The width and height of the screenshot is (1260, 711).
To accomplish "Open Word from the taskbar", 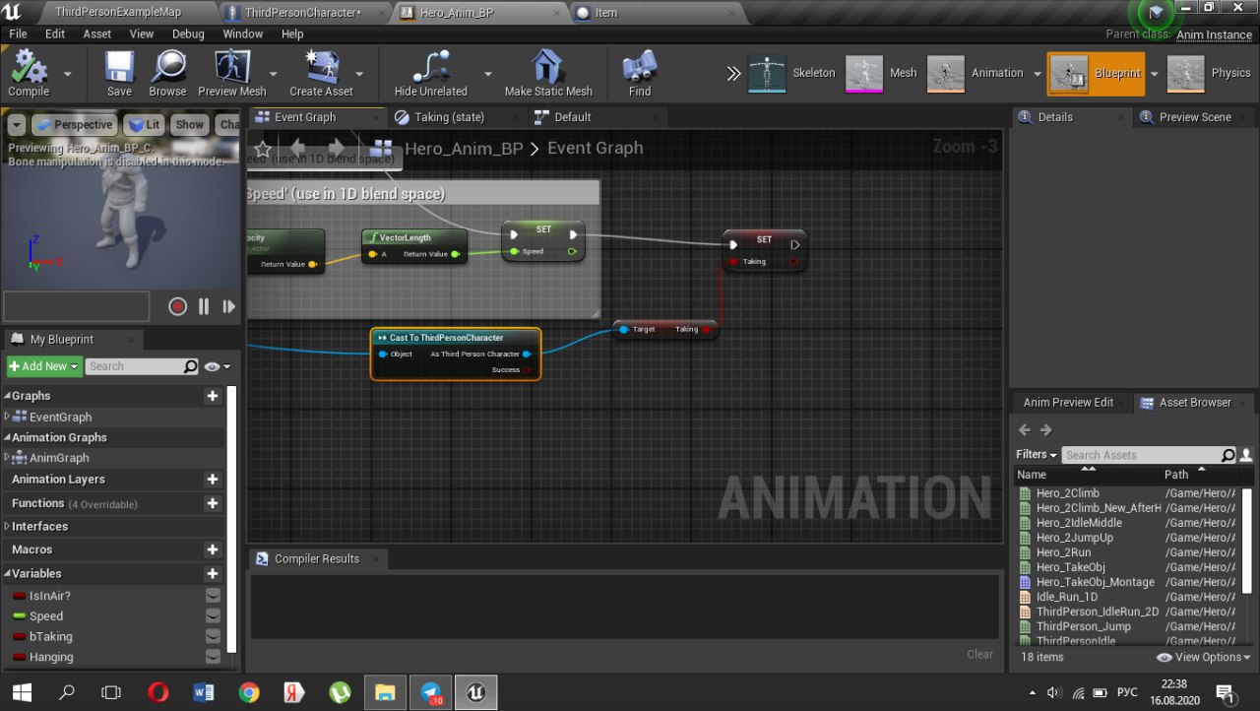I will click(204, 692).
